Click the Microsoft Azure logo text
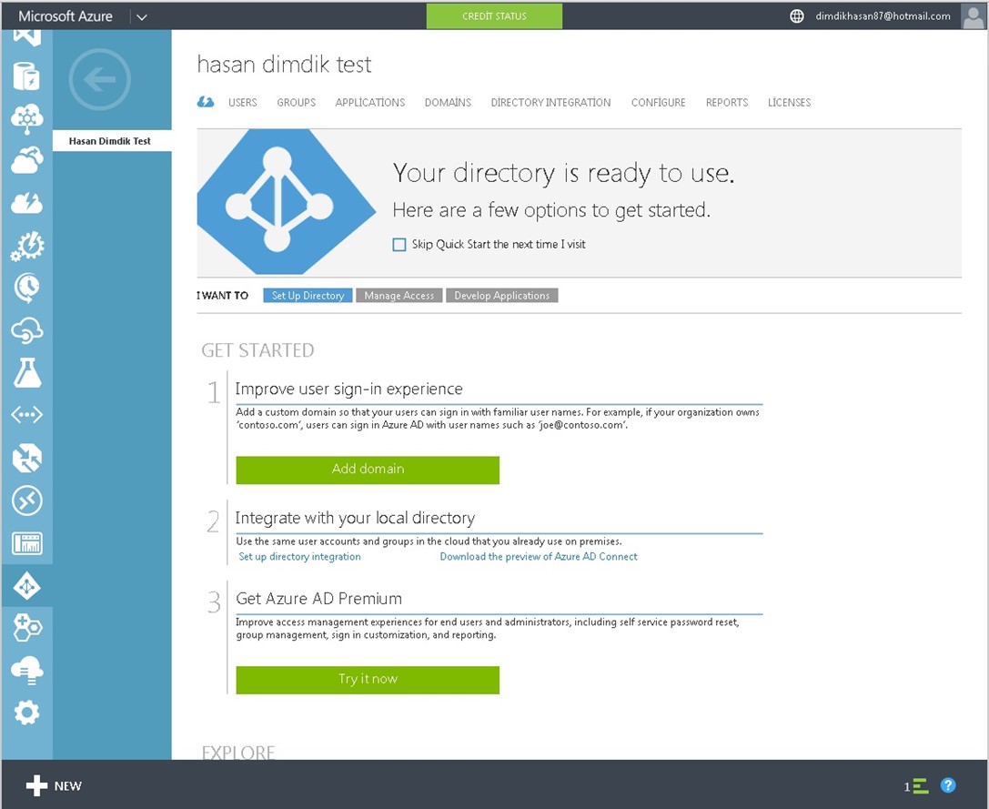Screen dimensions: 989x809 [65, 16]
